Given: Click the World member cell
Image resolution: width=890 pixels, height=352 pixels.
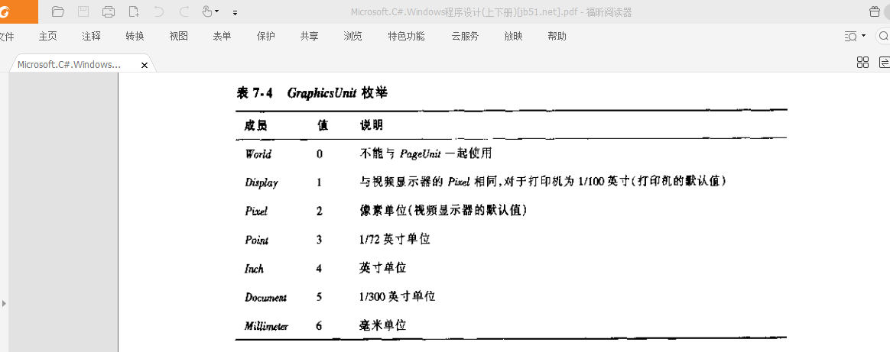Looking at the screenshot, I should click(258, 153).
